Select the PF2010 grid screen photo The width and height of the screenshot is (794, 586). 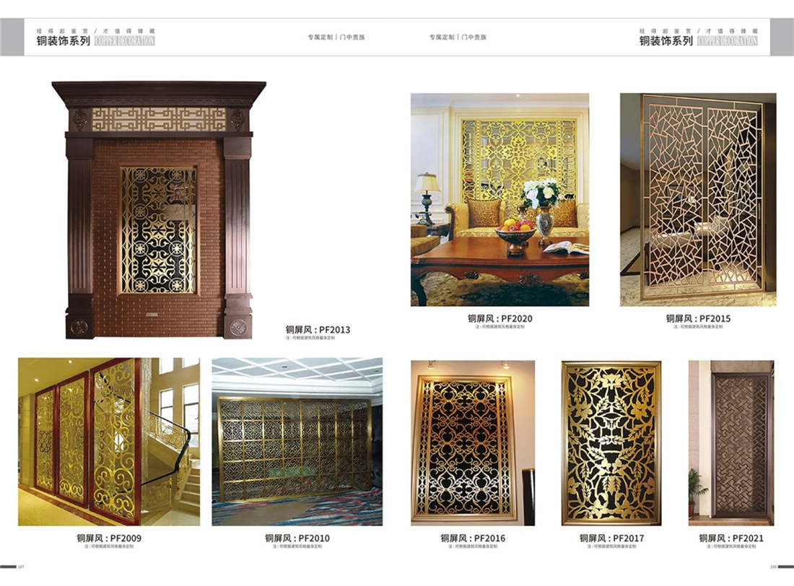coord(297,442)
